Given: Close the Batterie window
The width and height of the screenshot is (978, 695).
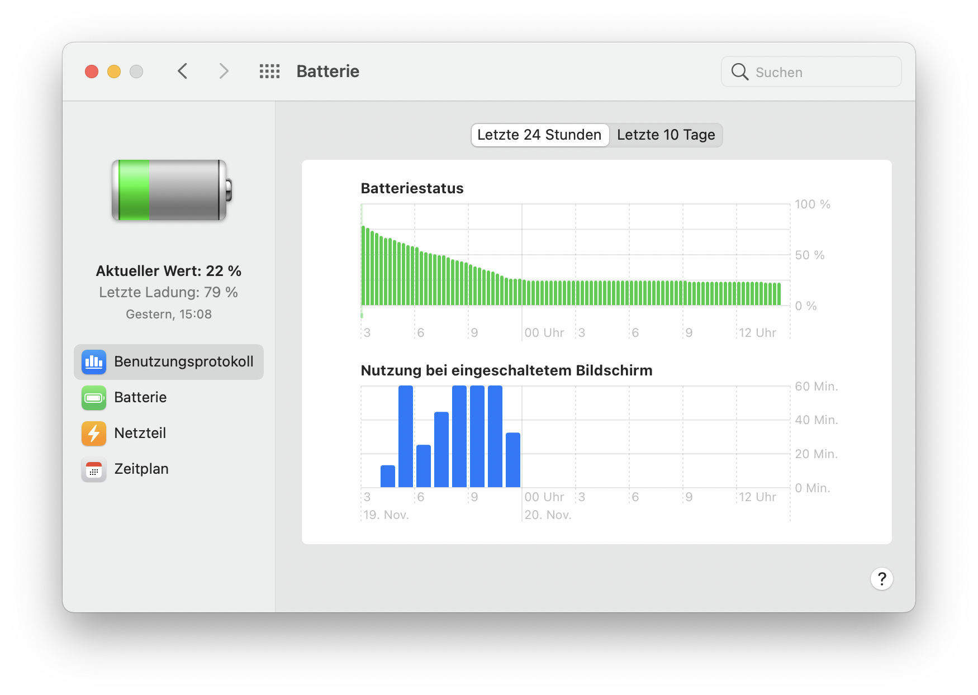Looking at the screenshot, I should (92, 72).
